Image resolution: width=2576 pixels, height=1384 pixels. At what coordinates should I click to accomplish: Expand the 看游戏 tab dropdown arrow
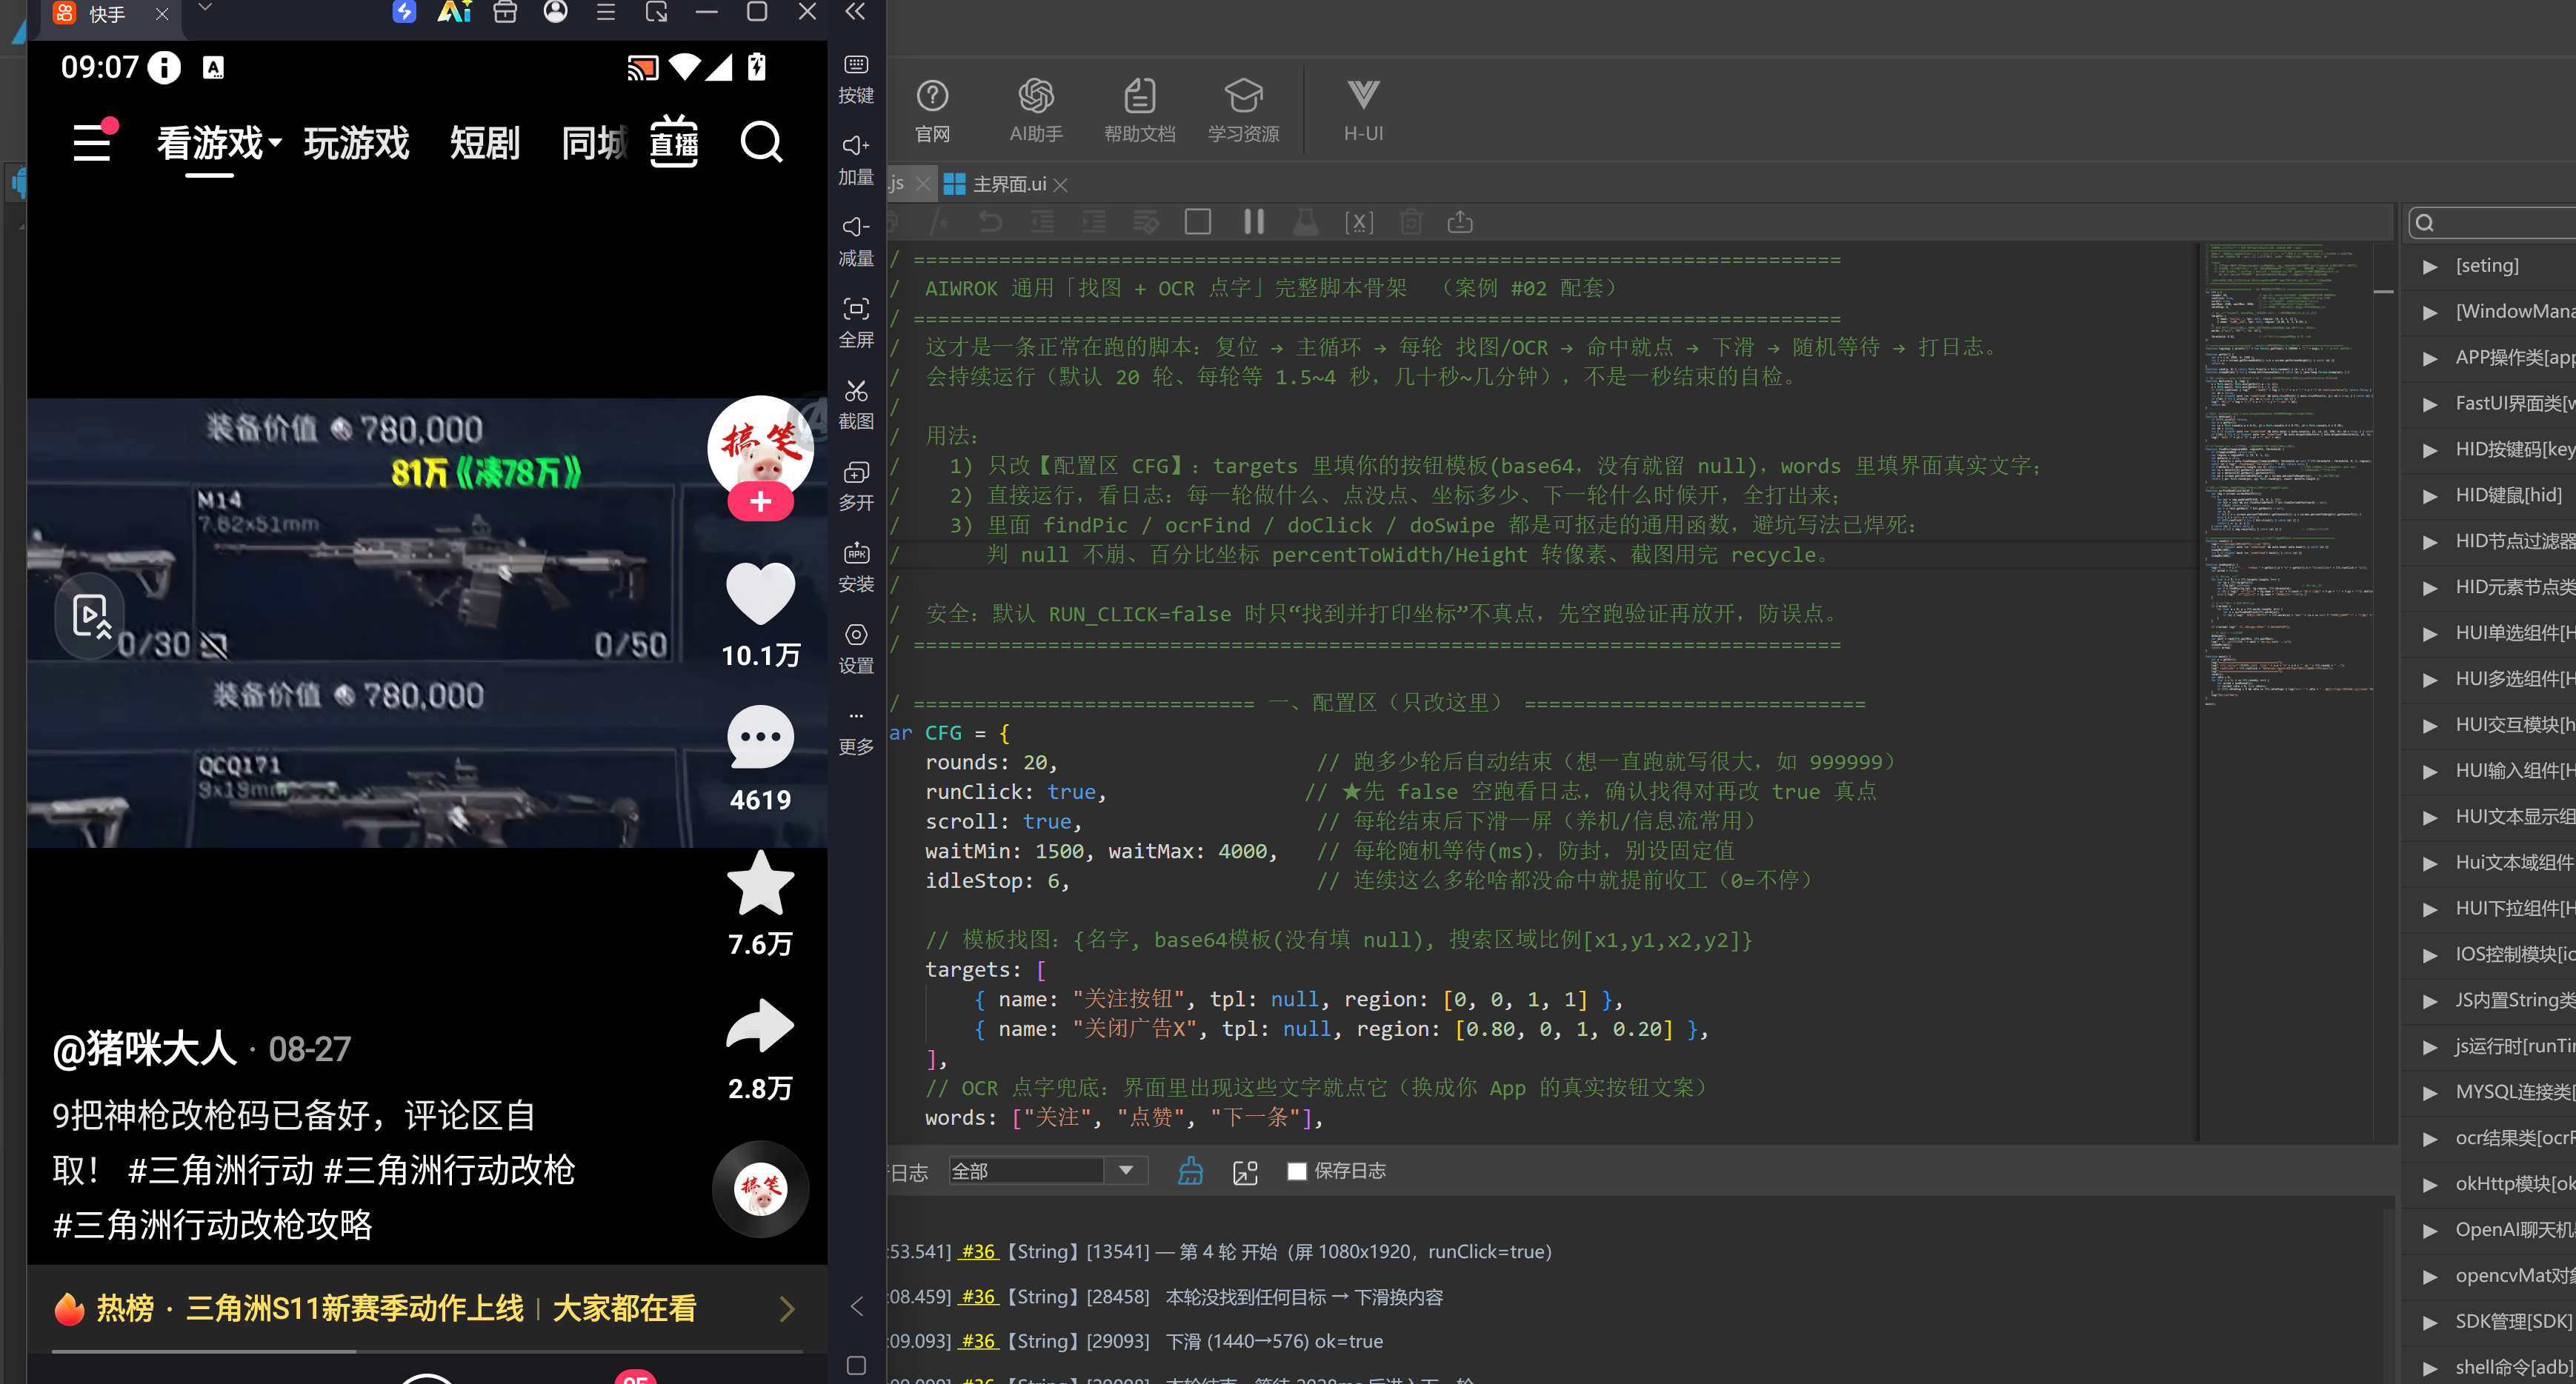pos(274,143)
